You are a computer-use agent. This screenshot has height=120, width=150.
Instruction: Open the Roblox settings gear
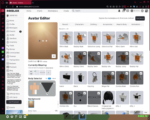tap(142, 11)
